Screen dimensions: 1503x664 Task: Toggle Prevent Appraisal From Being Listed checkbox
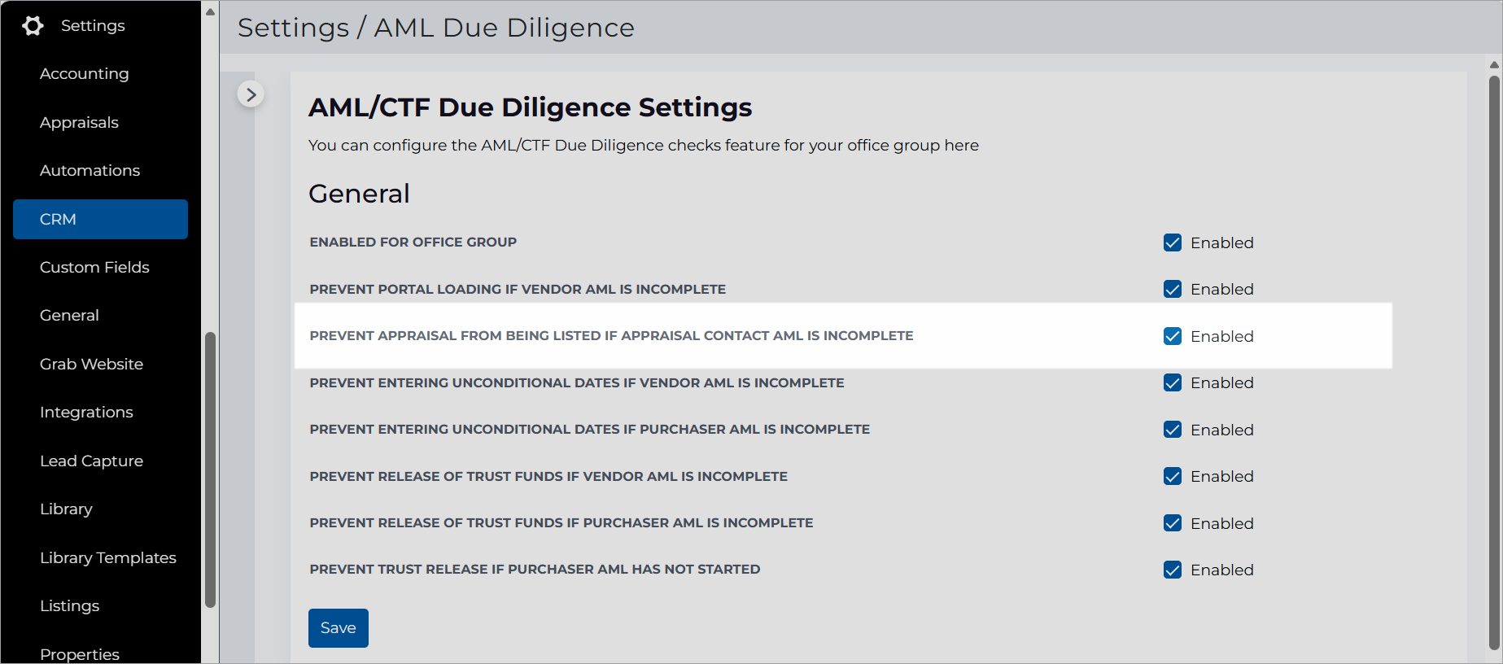click(1173, 336)
